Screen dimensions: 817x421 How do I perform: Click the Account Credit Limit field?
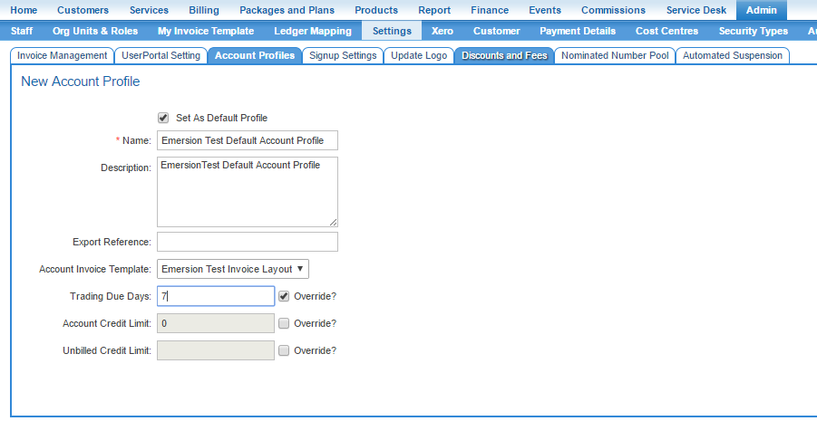[216, 323]
